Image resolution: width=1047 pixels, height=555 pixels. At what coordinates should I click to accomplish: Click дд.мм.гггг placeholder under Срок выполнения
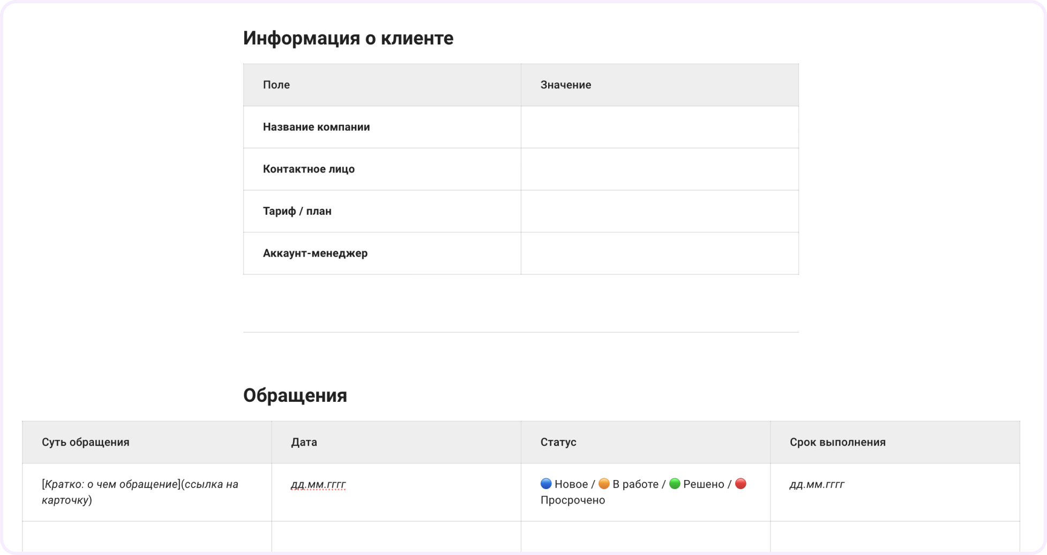click(817, 484)
